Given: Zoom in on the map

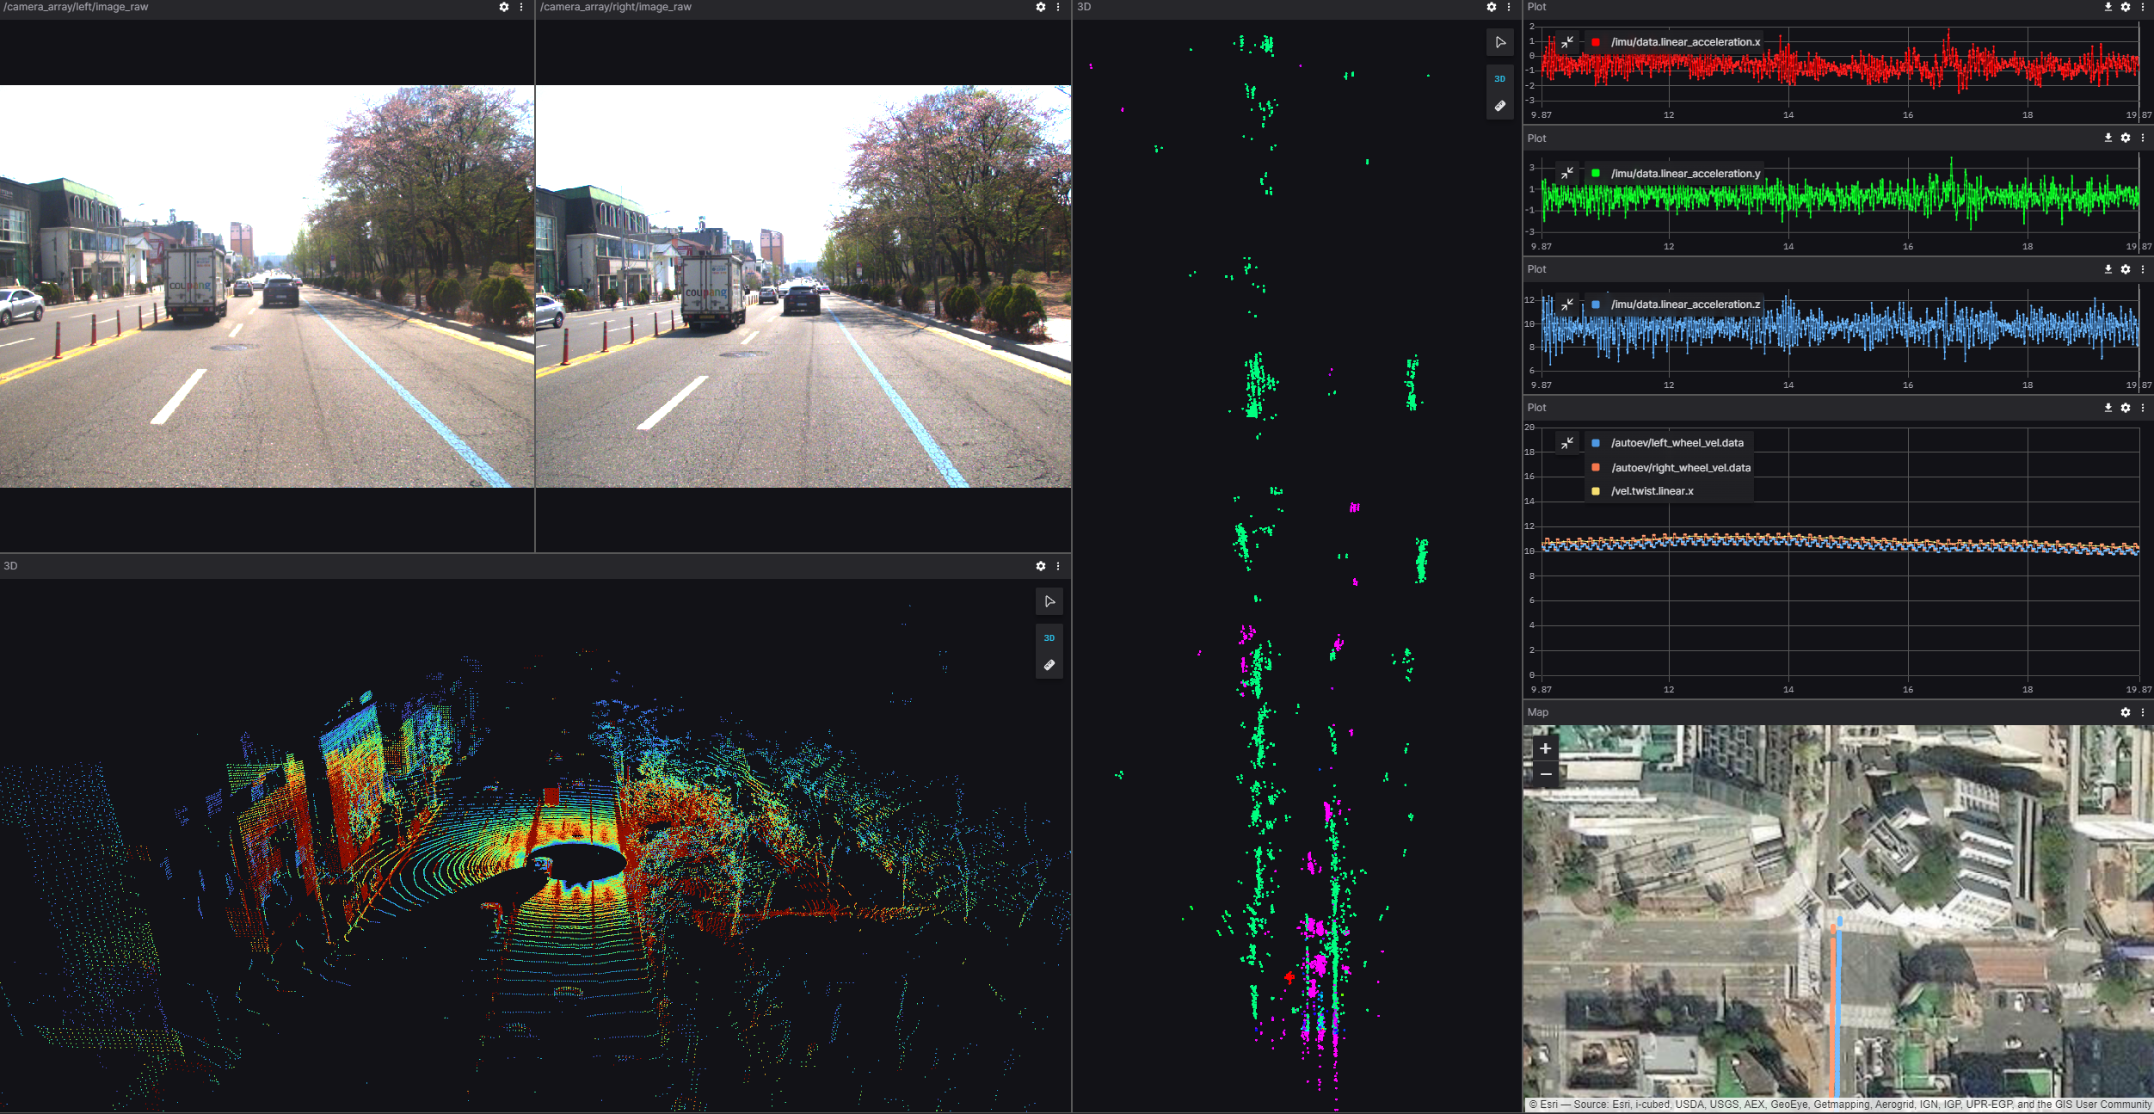Looking at the screenshot, I should click(x=1546, y=748).
